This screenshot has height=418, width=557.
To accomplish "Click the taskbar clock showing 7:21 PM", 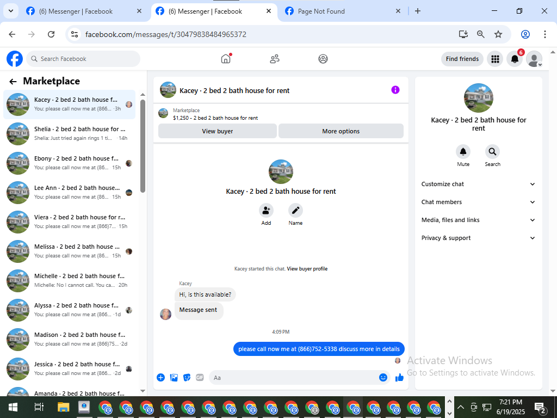I will 510,407.
